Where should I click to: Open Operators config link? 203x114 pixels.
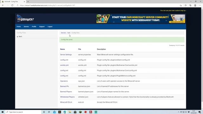tap(64, 81)
